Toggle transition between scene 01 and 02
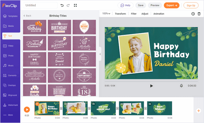Viewport: 204px width, 123px height. coord(61,108)
